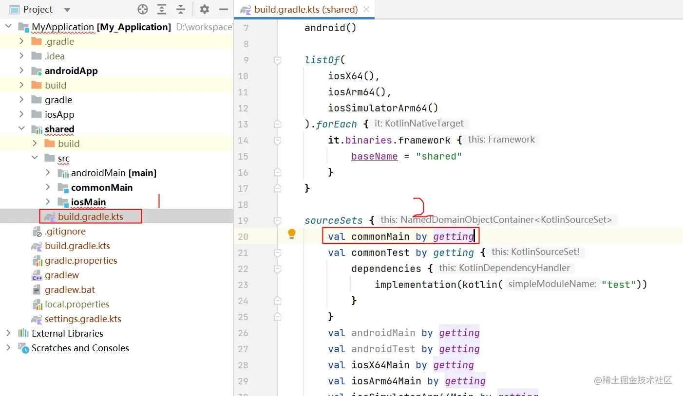Viewport: 683px width, 396px height.
Task: Click the Select Opened File crosshair icon
Action: pyautogui.click(x=142, y=9)
